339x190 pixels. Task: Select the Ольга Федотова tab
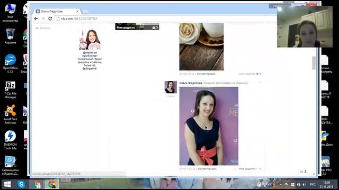tap(56, 11)
